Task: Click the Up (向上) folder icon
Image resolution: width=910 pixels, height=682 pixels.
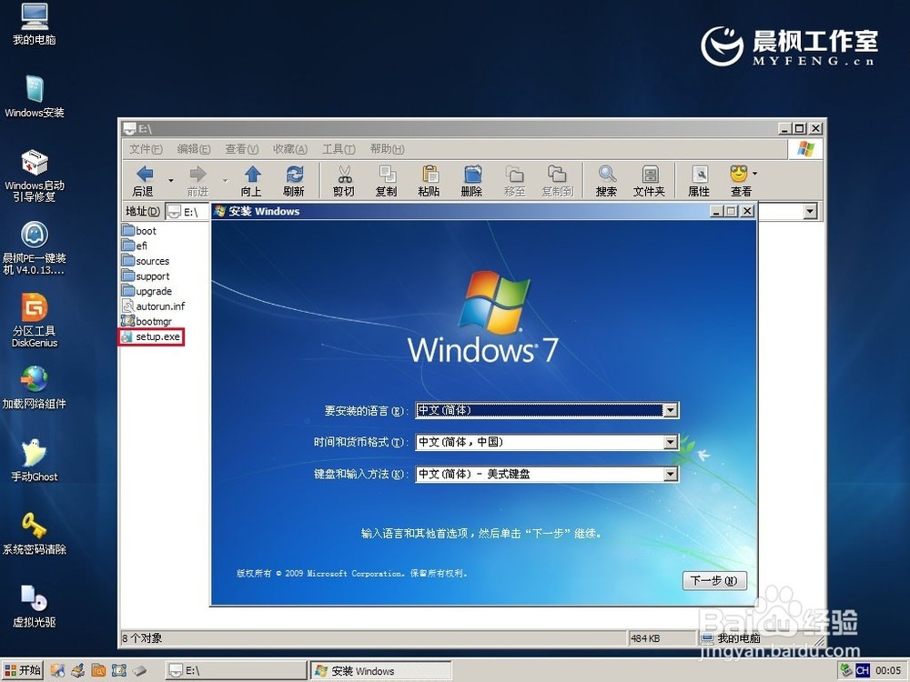Action: [x=250, y=178]
